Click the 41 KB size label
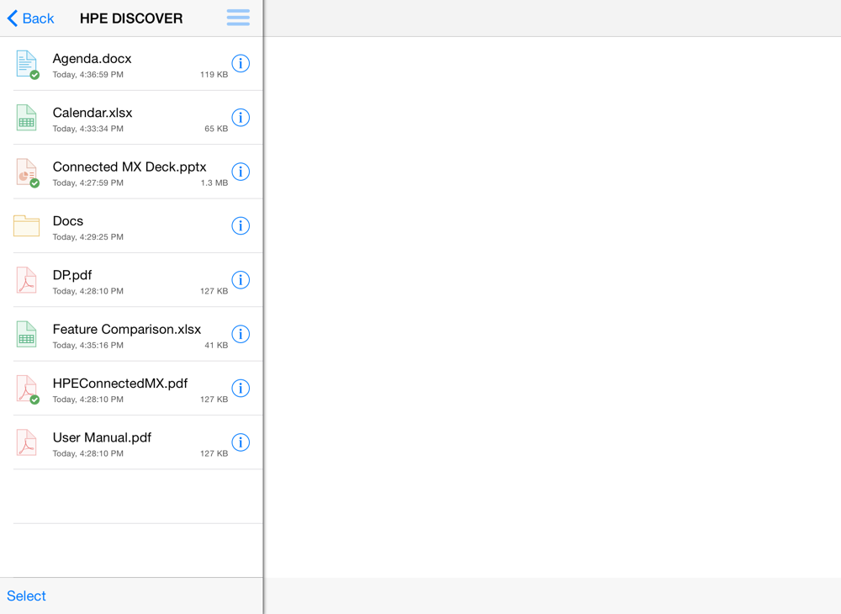The height and width of the screenshot is (614, 841). click(216, 346)
